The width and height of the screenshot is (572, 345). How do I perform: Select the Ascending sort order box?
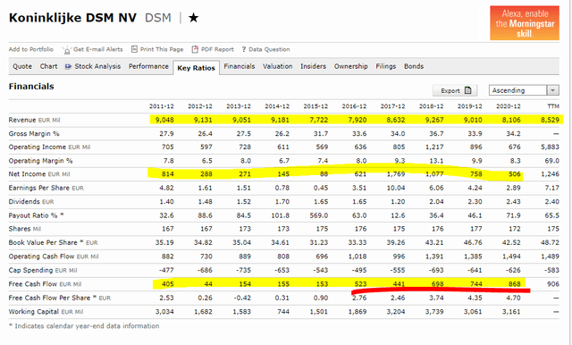524,90
